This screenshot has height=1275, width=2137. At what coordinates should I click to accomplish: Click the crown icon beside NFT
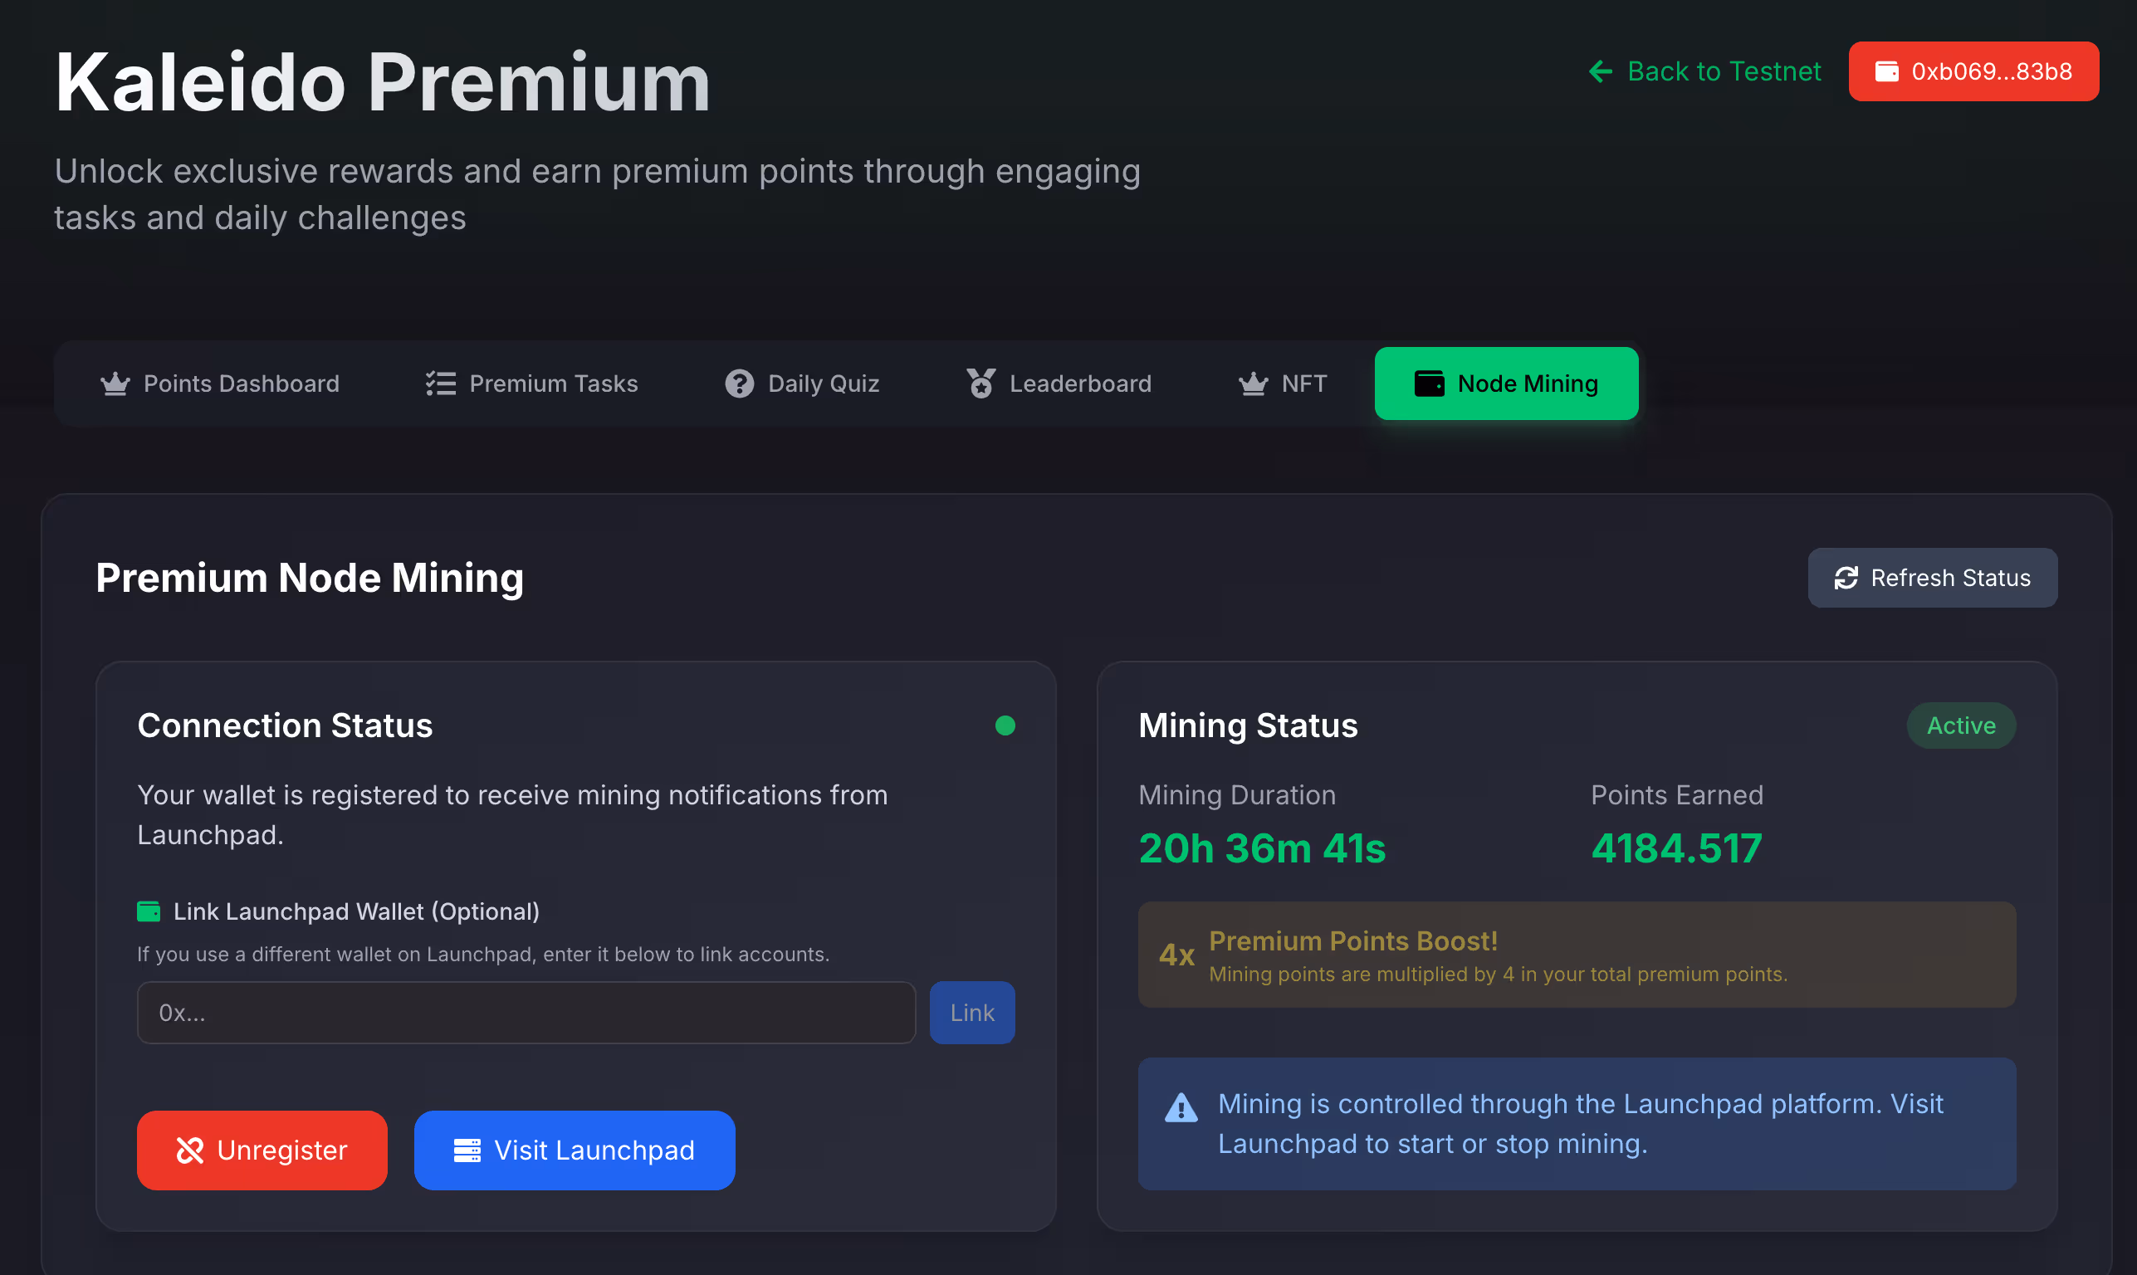(x=1253, y=383)
